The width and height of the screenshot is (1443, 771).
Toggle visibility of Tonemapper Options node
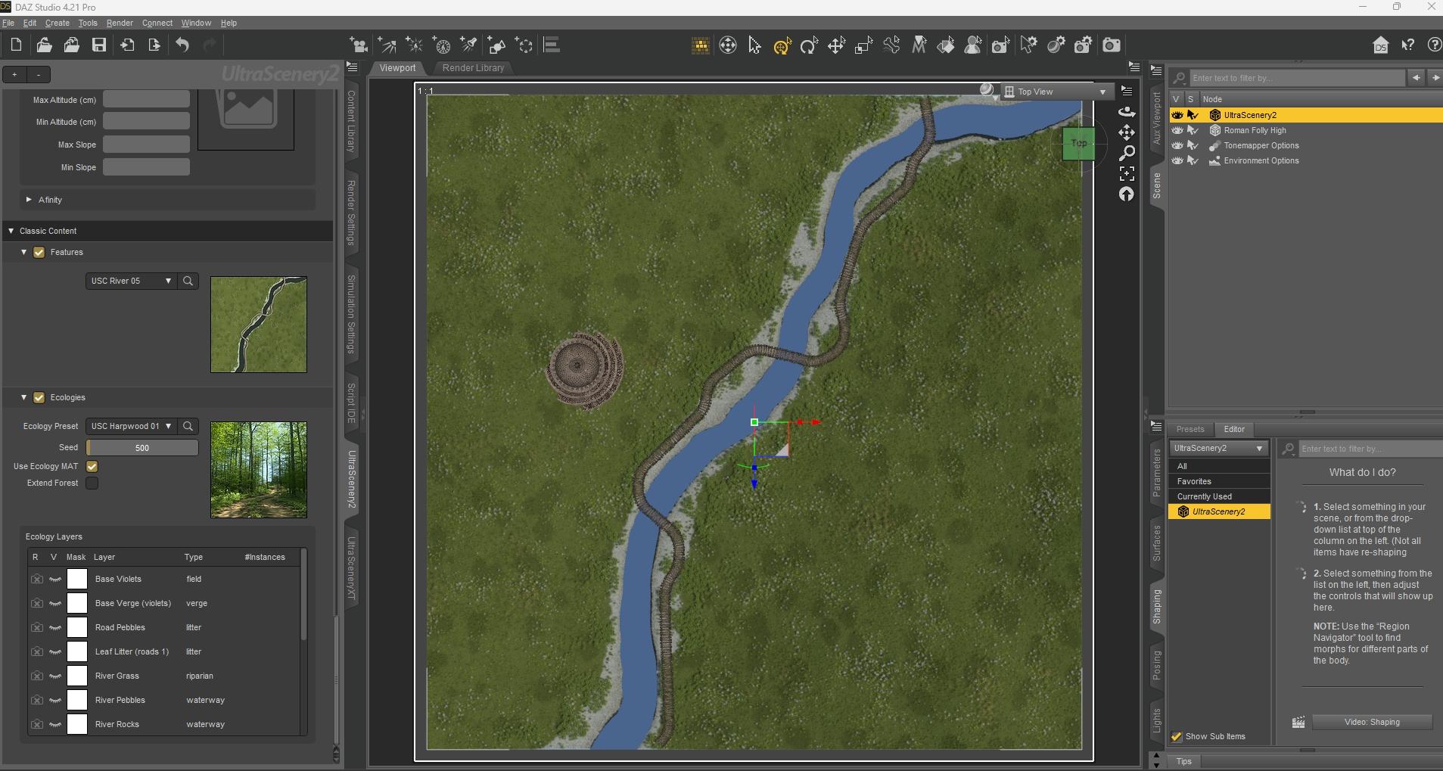(x=1177, y=145)
